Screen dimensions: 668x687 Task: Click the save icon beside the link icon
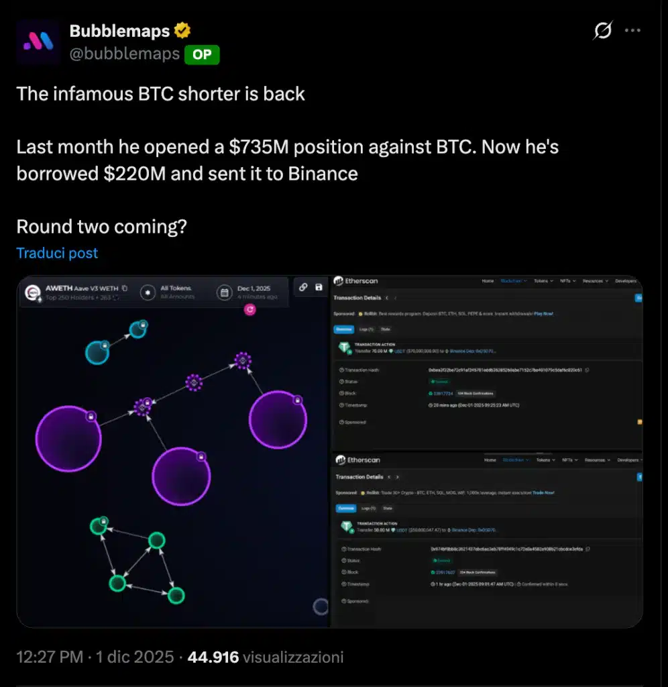point(319,288)
